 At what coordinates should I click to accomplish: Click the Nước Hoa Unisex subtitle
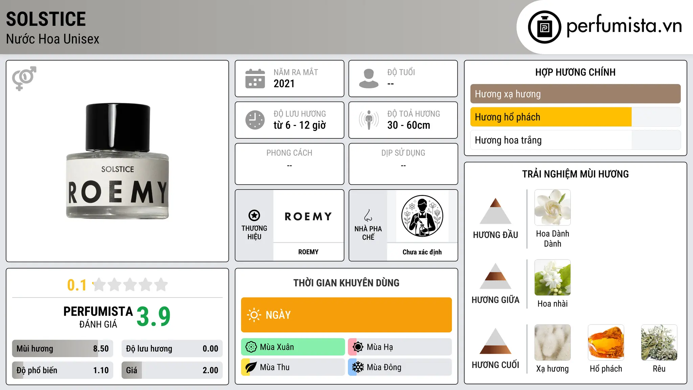pos(53,39)
